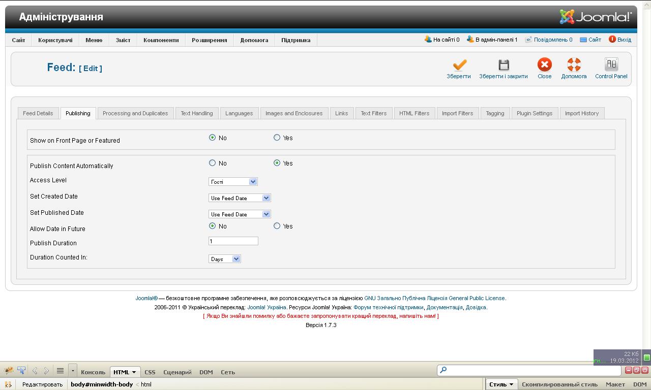This screenshot has width=651, height=390.
Task: Open Firebug Сеть tab
Action: [228, 372]
